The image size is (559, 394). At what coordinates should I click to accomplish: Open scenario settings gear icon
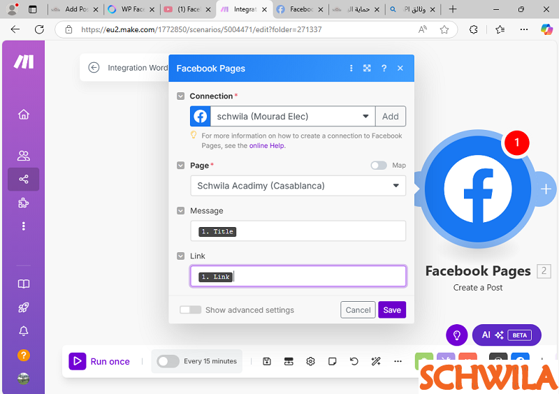click(310, 362)
